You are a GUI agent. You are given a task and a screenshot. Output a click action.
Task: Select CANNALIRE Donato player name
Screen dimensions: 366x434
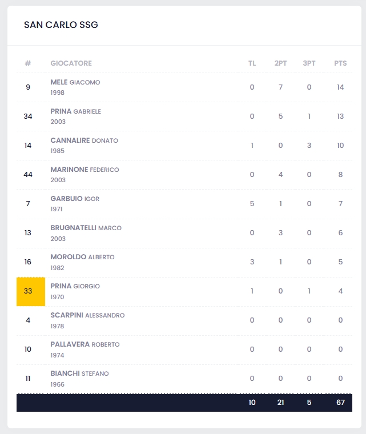(84, 140)
